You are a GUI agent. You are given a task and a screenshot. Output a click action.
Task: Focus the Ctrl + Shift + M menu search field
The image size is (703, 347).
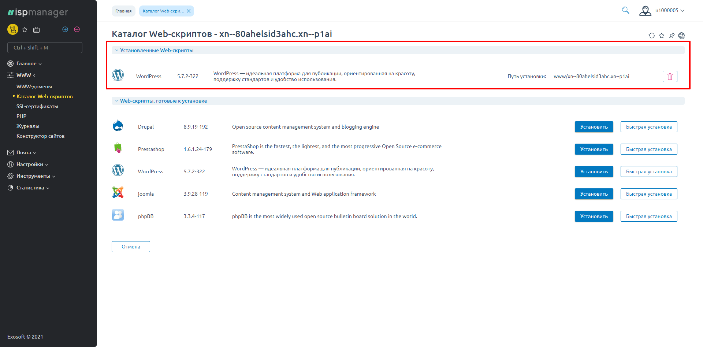click(45, 48)
